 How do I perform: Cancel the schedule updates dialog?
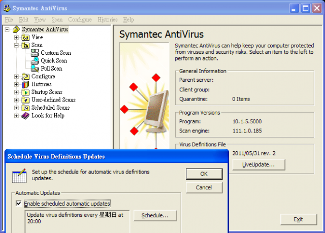[x=204, y=187]
